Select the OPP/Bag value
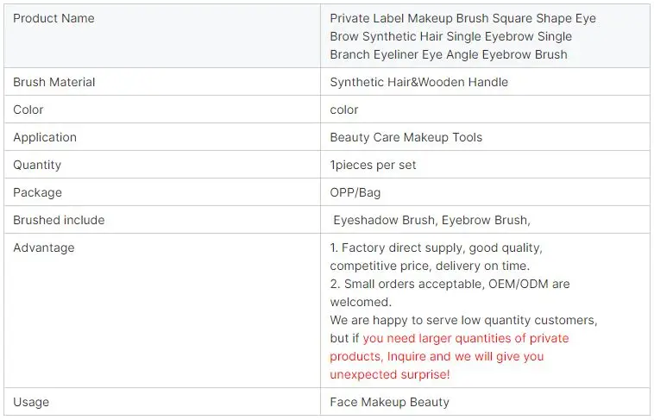Image resolution: width=654 pixels, height=420 pixels. tap(355, 192)
